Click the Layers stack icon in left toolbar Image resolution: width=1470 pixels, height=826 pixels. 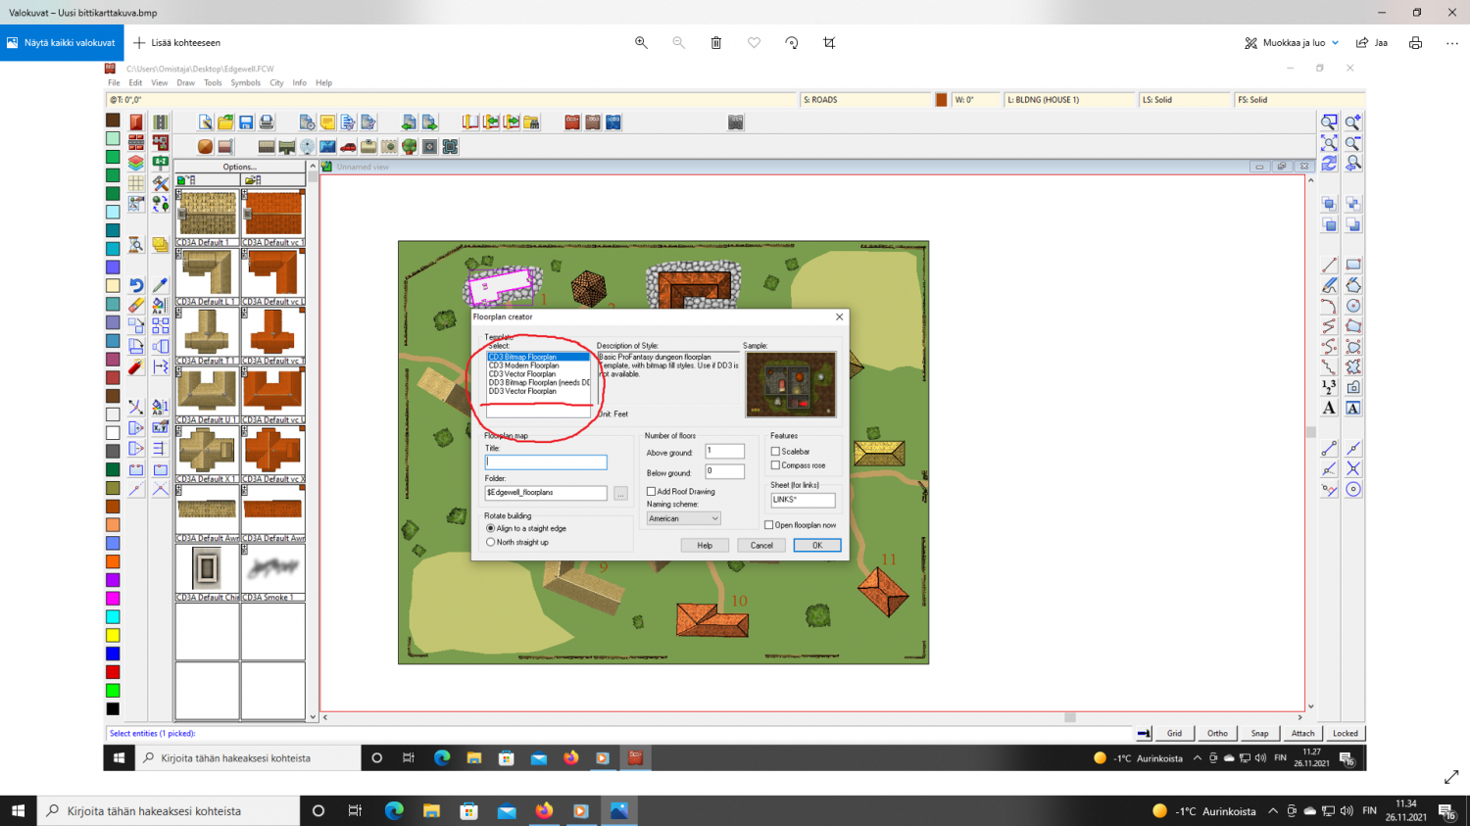136,163
